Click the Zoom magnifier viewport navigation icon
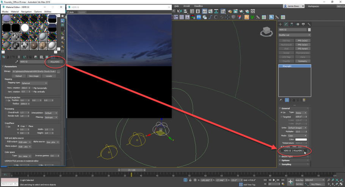345x187 pixels. pyautogui.click(x=329, y=180)
